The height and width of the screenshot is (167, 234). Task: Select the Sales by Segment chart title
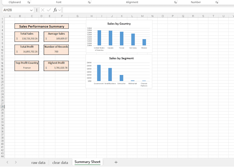click(121, 58)
